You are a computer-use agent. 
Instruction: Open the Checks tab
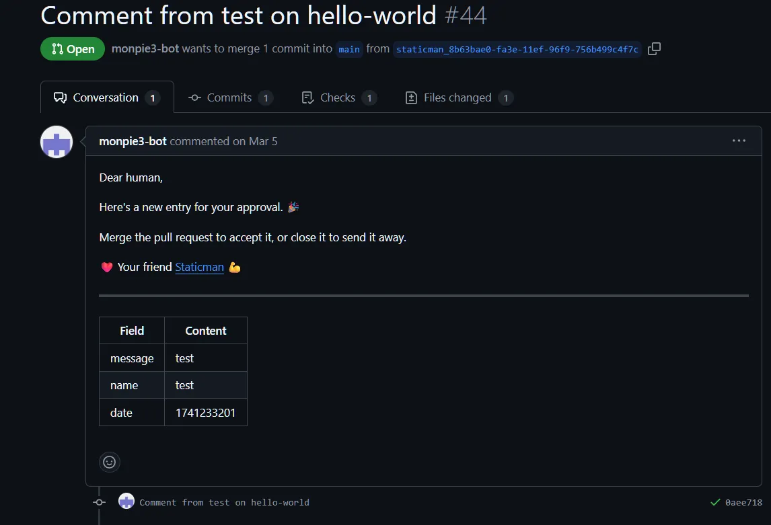click(338, 97)
